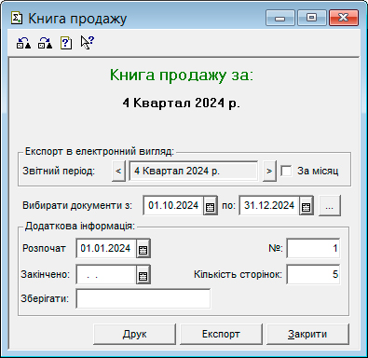The height and width of the screenshot is (358, 368).
Task: Click the Книга продажу title bar app icon
Action: [17, 18]
